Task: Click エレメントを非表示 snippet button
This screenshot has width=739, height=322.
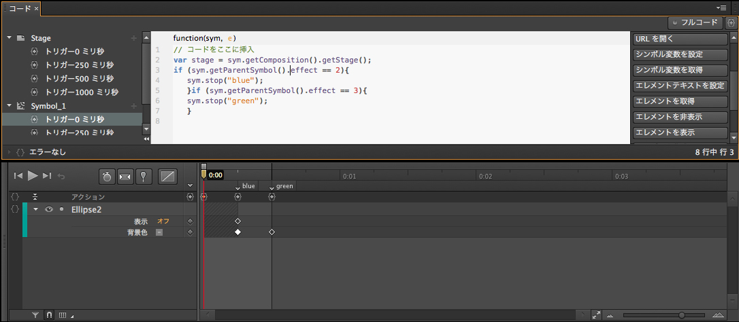Action: pyautogui.click(x=680, y=117)
